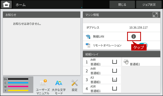Open the User's Manual icon
This screenshot has width=163, height=96.
(x=43, y=87)
